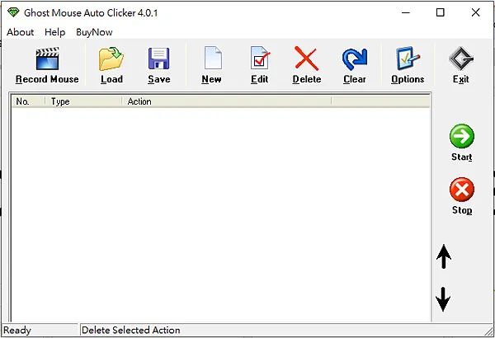The height and width of the screenshot is (338, 495).
Task: Open the About menu
Action: tap(20, 32)
